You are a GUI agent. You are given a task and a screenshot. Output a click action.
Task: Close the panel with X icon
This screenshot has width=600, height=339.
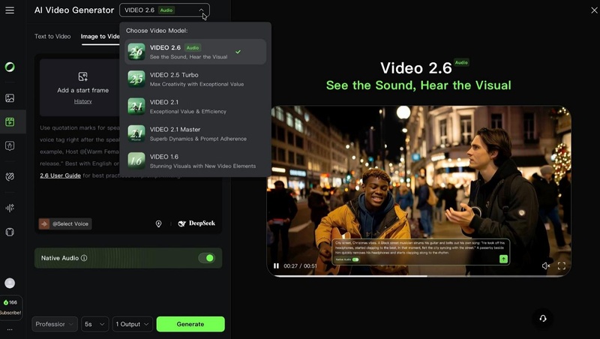click(594, 10)
